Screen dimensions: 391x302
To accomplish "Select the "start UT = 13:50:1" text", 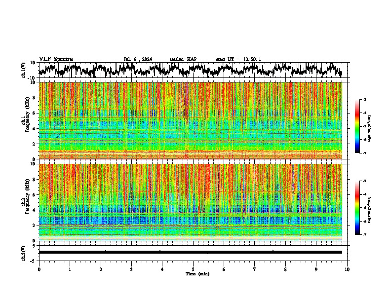I will pyautogui.click(x=238, y=59).
